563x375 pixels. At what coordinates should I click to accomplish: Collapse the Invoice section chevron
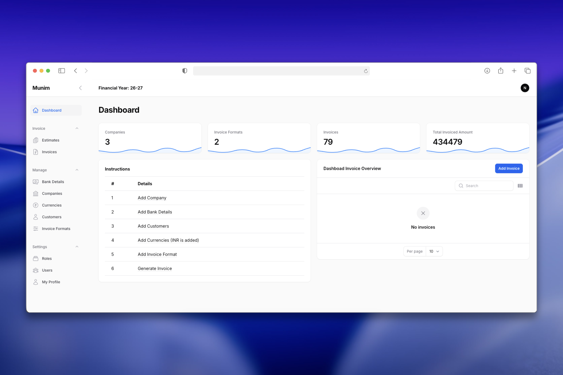77,128
